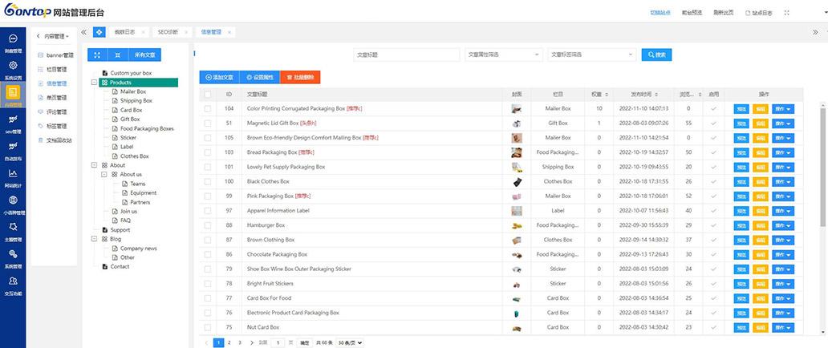The height and width of the screenshot is (348, 828).
Task: Select the checkbox for Hamburger Box row
Action: point(208,225)
